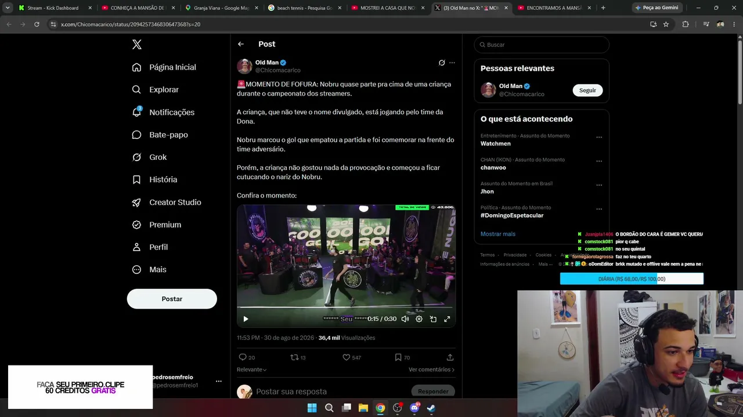Open Página Inicial from the sidebar

[x=164, y=67]
